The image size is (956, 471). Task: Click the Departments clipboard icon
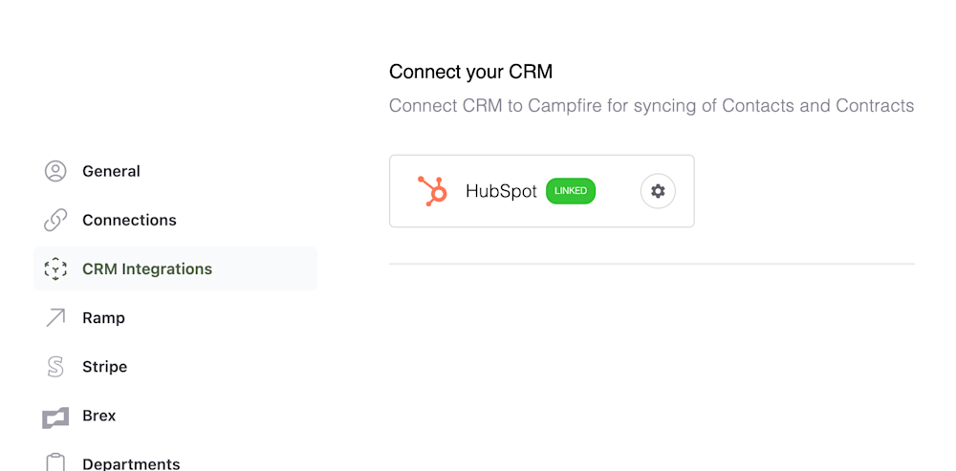pos(55,462)
